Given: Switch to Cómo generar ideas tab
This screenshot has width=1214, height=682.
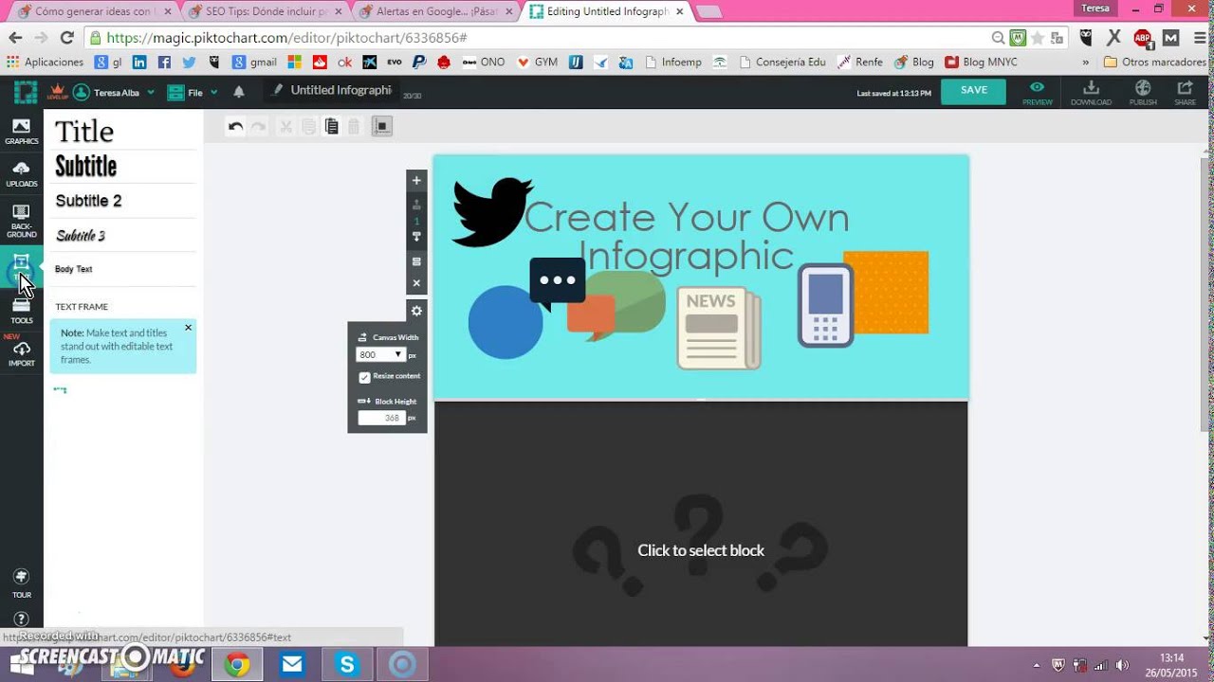Looking at the screenshot, I should (x=91, y=11).
